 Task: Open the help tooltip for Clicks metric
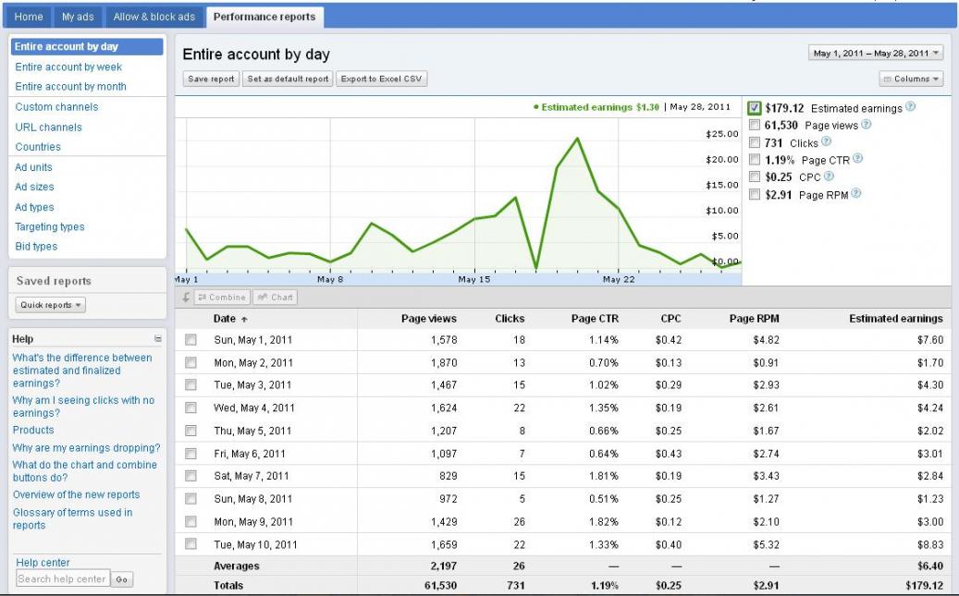click(826, 142)
